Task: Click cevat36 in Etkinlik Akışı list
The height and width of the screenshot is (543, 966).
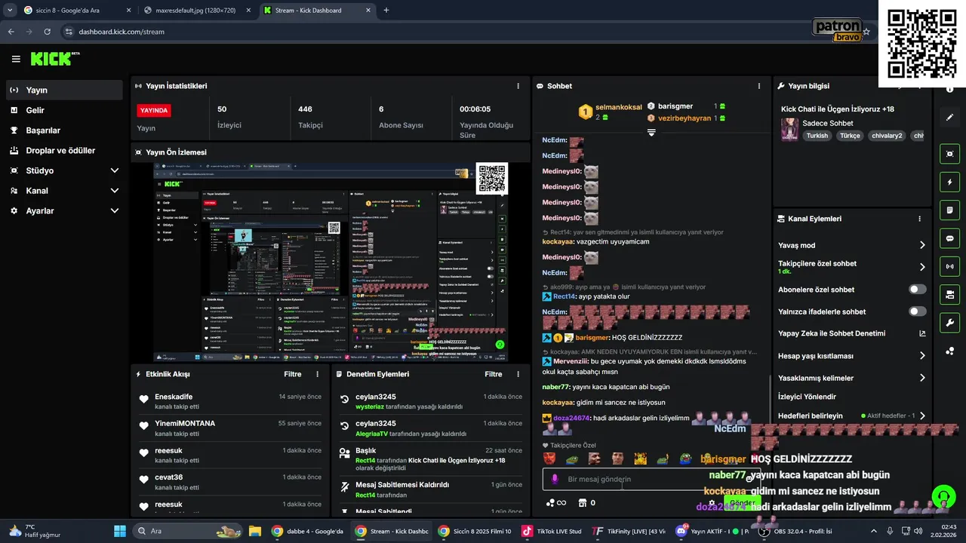Action: (169, 477)
